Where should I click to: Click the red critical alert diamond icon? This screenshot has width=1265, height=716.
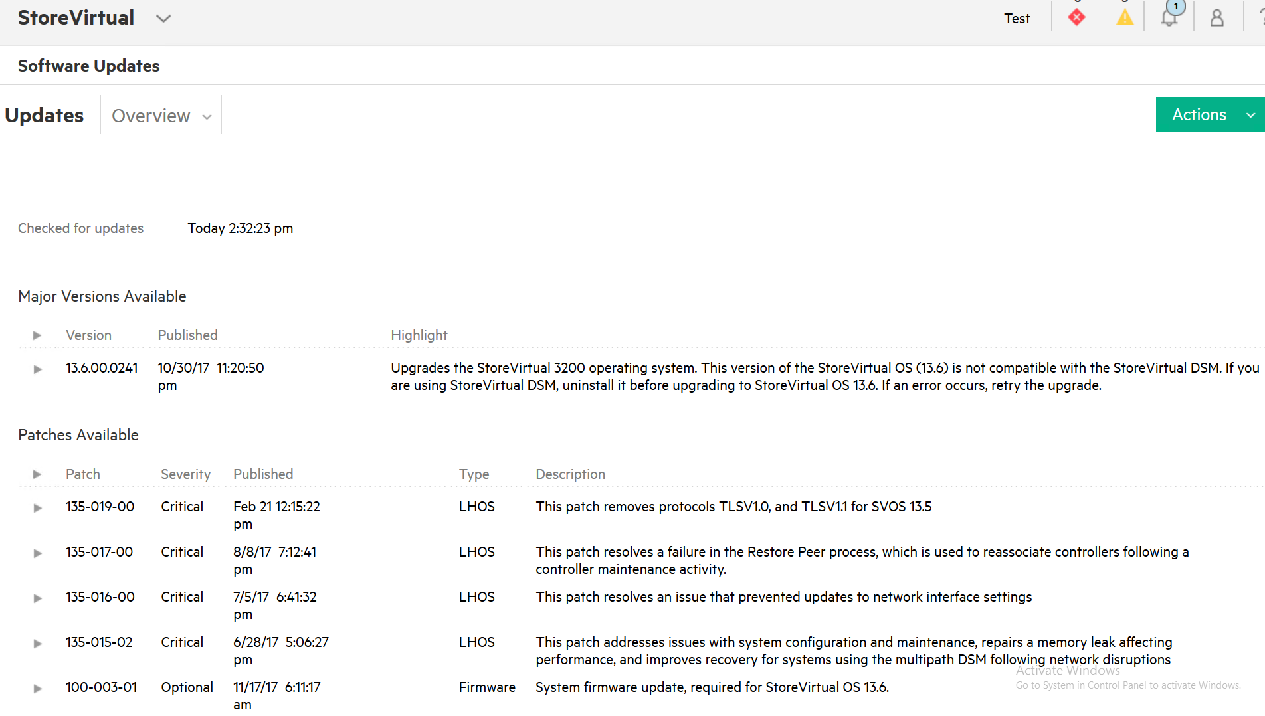pyautogui.click(x=1076, y=17)
